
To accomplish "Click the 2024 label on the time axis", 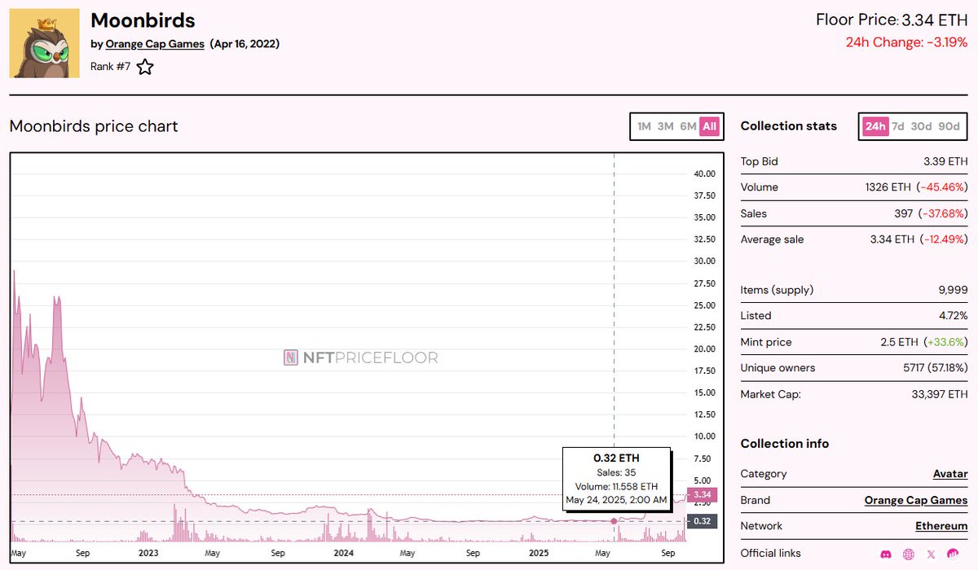I will pyautogui.click(x=342, y=552).
